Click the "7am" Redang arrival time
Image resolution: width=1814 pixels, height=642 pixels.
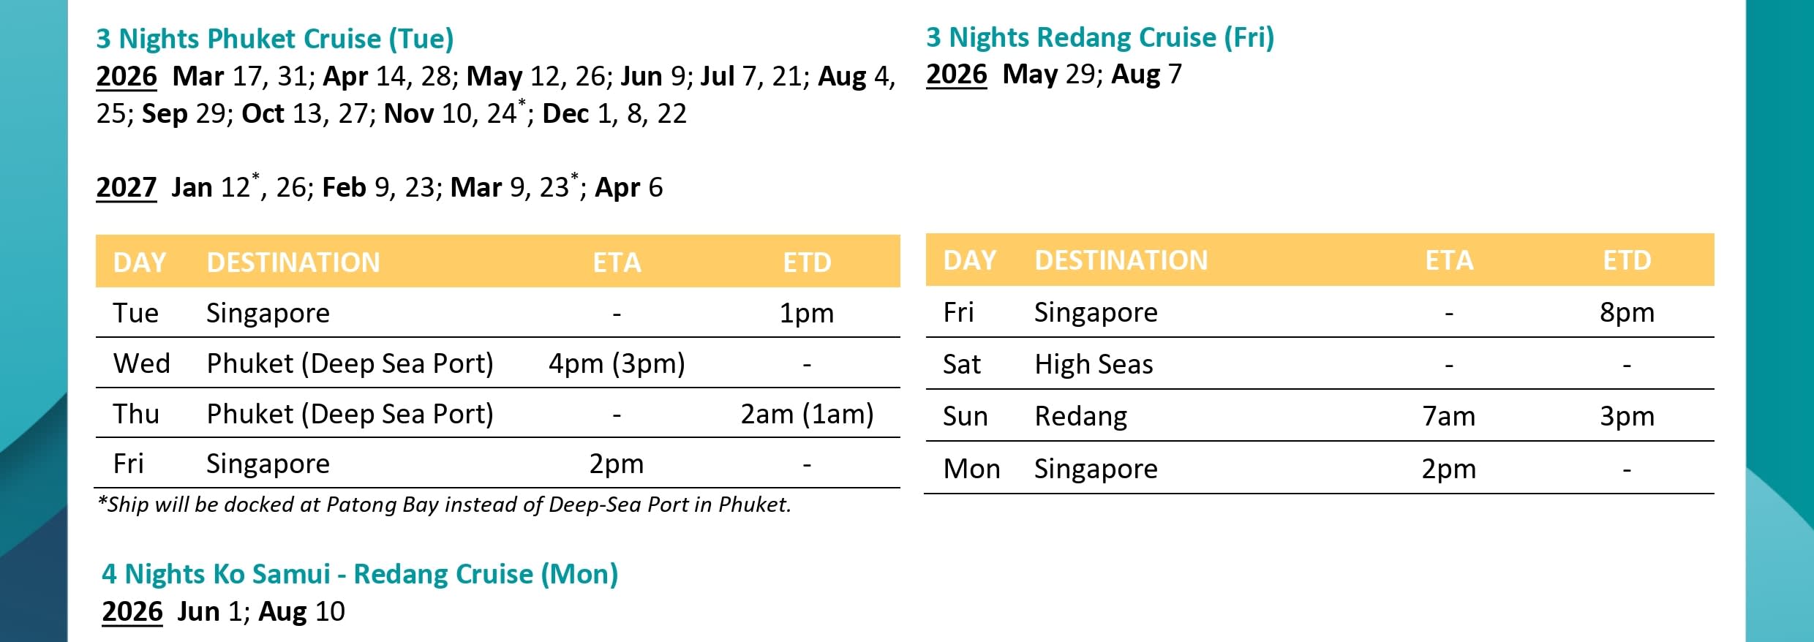(x=1448, y=416)
